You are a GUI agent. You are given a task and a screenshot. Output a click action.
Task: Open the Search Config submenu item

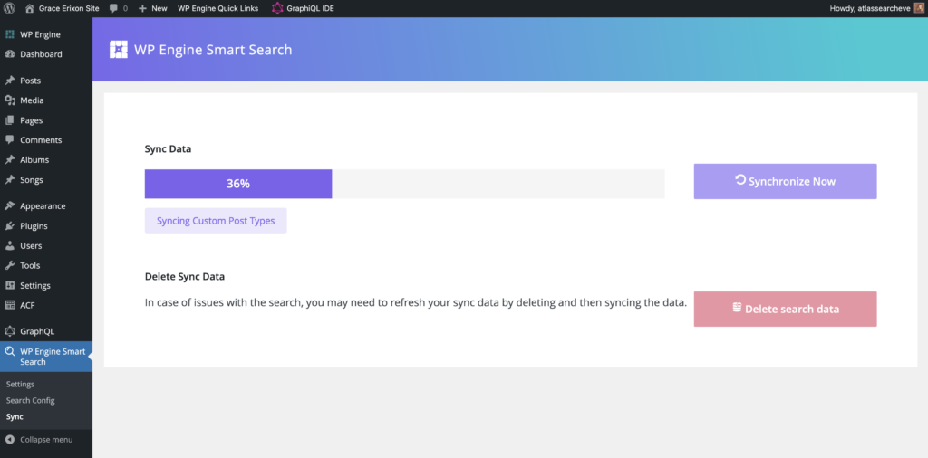[31, 400]
